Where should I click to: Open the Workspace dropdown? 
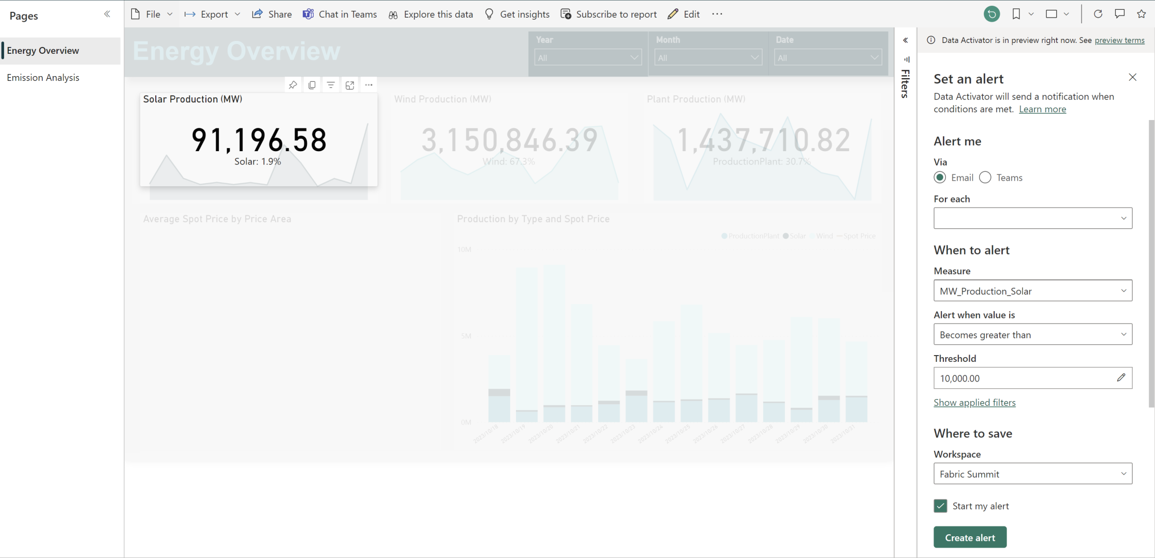pos(1032,474)
